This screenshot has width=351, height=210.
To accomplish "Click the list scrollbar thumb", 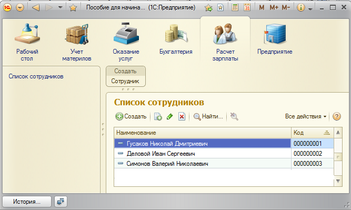I will coord(338,157).
